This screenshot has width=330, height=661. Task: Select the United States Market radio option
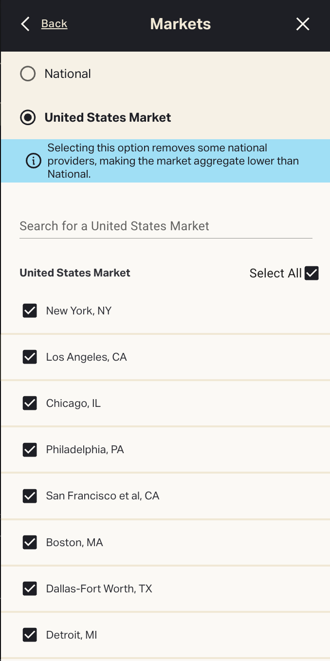[28, 117]
